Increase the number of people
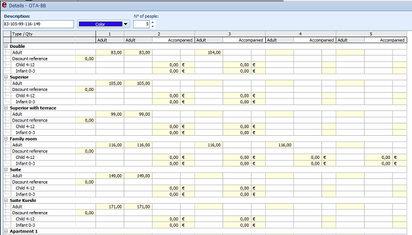412x235 pixels. (153, 22)
